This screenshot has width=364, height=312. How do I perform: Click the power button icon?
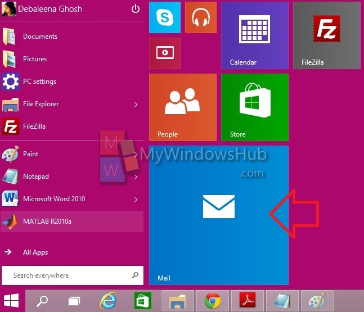tap(136, 9)
